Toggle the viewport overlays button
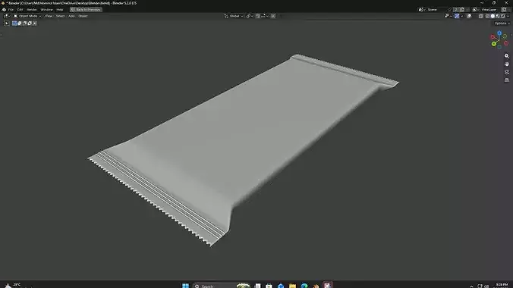 click(469, 16)
